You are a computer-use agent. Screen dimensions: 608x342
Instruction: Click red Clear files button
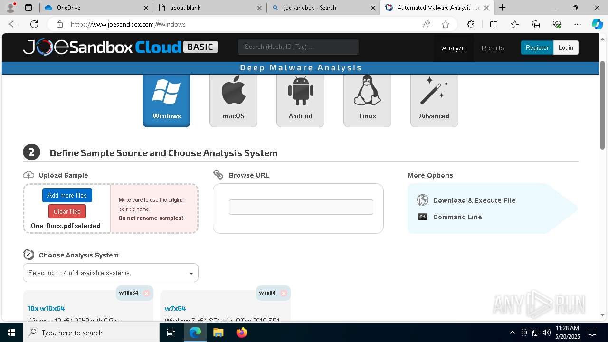point(67,211)
